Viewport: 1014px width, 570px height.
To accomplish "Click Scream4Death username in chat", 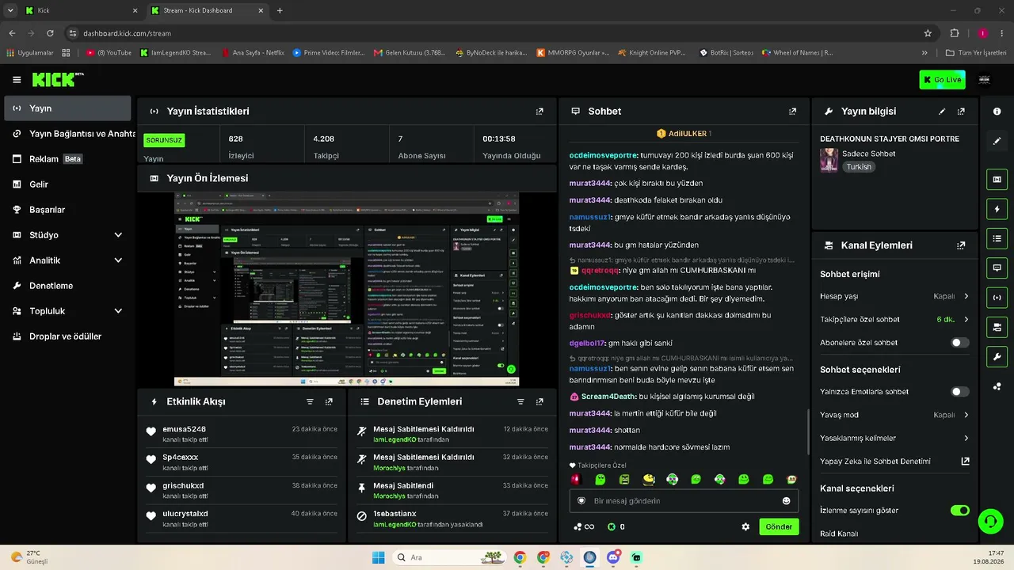I will click(608, 397).
